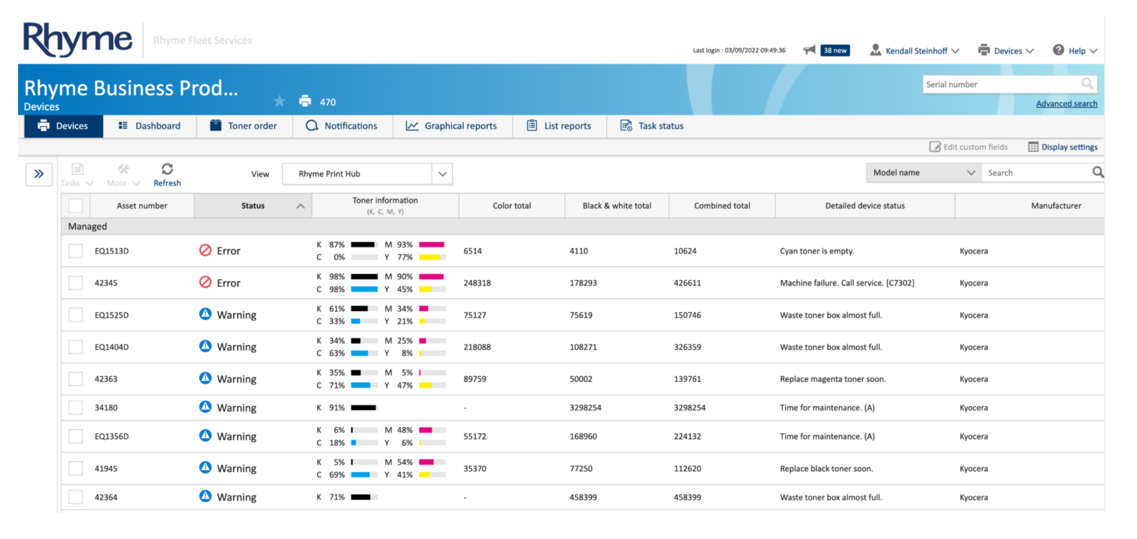Viewport: 1137px width, 539px height.
Task: Click the Warning icon for asset EQ1356D
Action: 205,435
